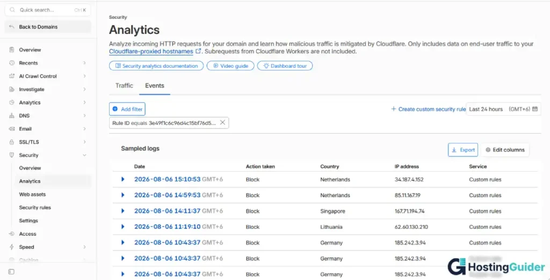Select the Events tab
Viewport: 550px width, 280px height.
[x=155, y=85]
